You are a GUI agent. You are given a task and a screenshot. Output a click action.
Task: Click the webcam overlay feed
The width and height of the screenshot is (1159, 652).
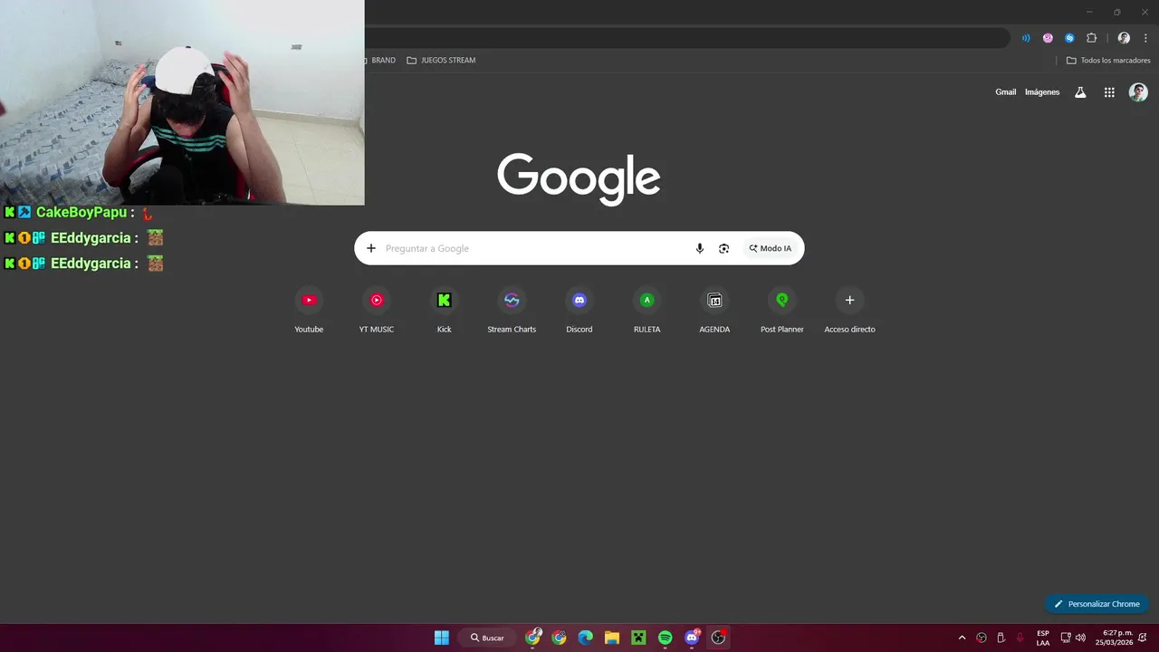(182, 102)
